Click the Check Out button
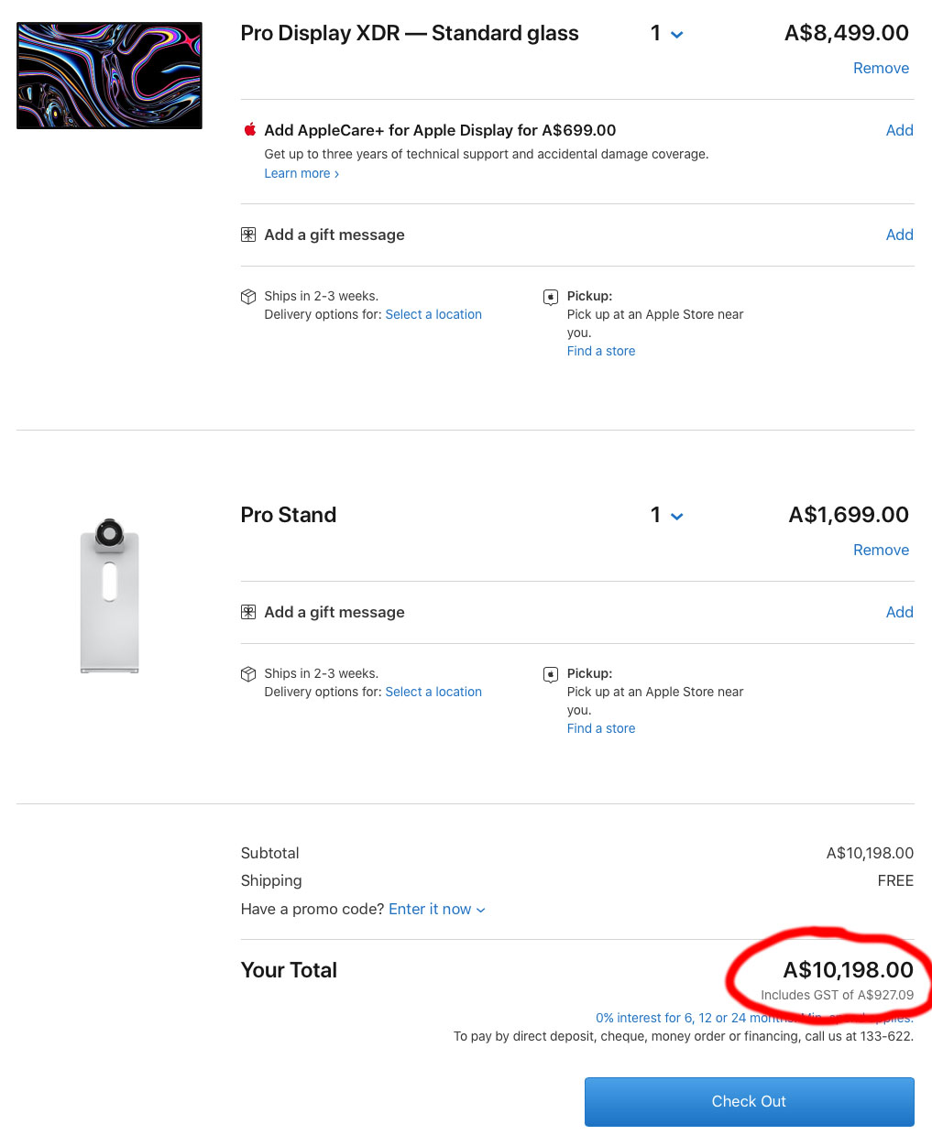Image resolution: width=932 pixels, height=1146 pixels. click(750, 1101)
